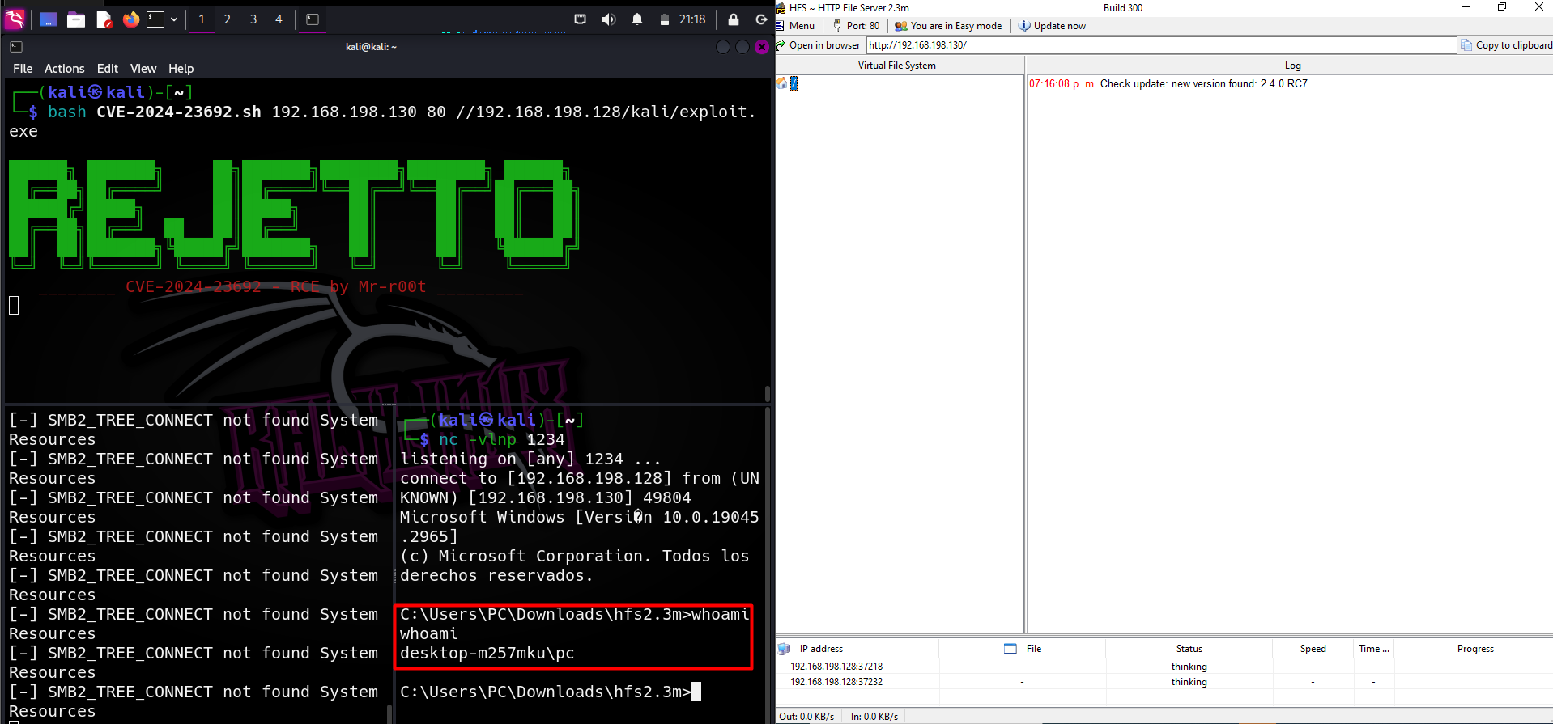The width and height of the screenshot is (1553, 724).
Task: Open the terminal Edit menu
Action: (107, 69)
